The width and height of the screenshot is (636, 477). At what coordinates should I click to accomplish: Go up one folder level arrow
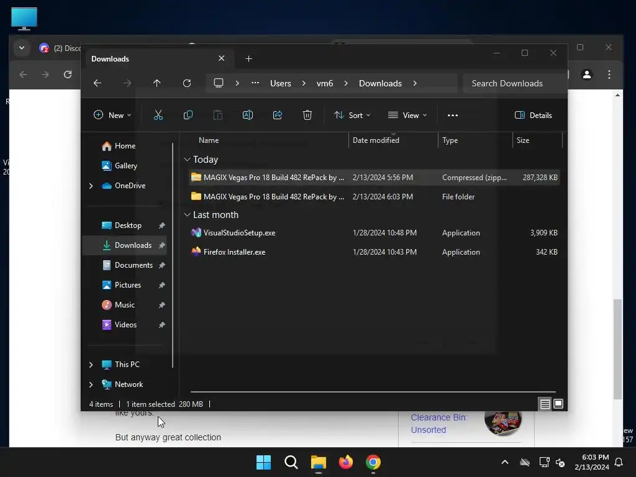click(157, 83)
